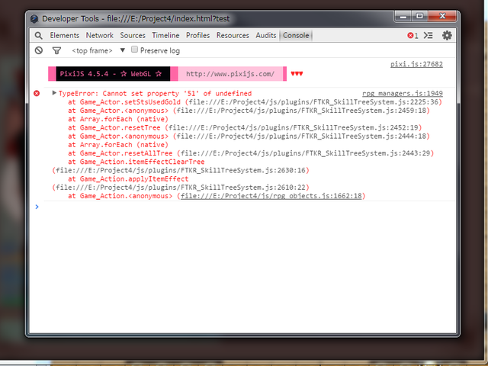Click the red error count indicator
Screen dimensions: 488x366
pyautogui.click(x=413, y=36)
